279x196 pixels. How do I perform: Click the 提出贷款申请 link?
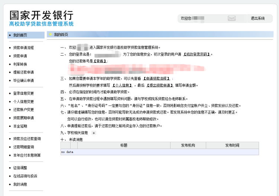pyautogui.click(x=160, y=85)
